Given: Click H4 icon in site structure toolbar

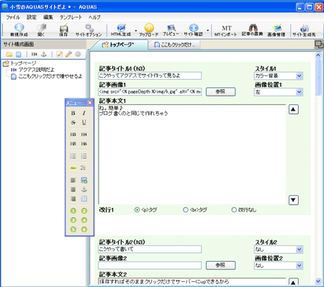Looking at the screenshot, I should [34, 55].
